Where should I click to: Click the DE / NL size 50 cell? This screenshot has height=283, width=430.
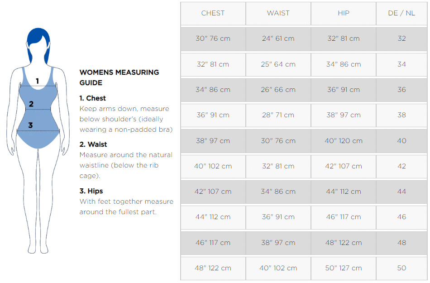401,268
